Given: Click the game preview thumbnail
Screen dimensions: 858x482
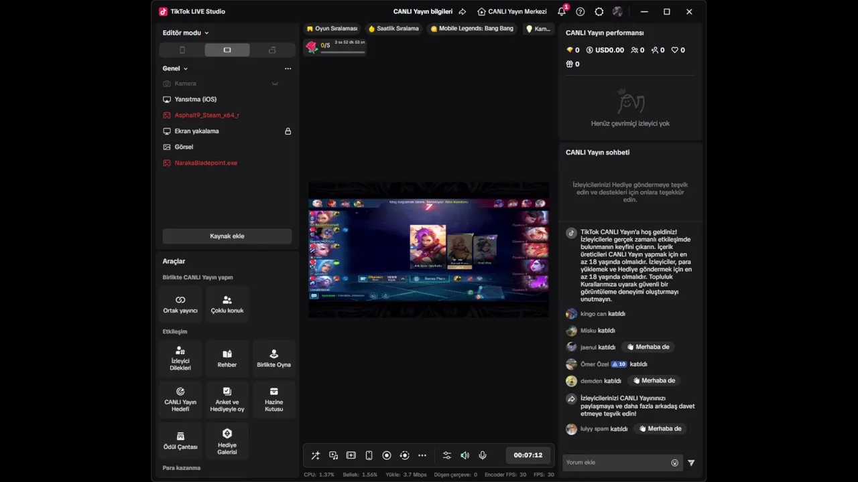Looking at the screenshot, I should tap(428, 249).
